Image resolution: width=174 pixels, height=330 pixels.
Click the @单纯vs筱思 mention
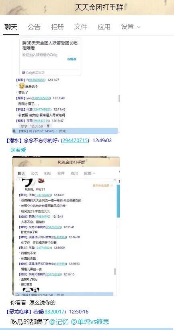[90, 322]
